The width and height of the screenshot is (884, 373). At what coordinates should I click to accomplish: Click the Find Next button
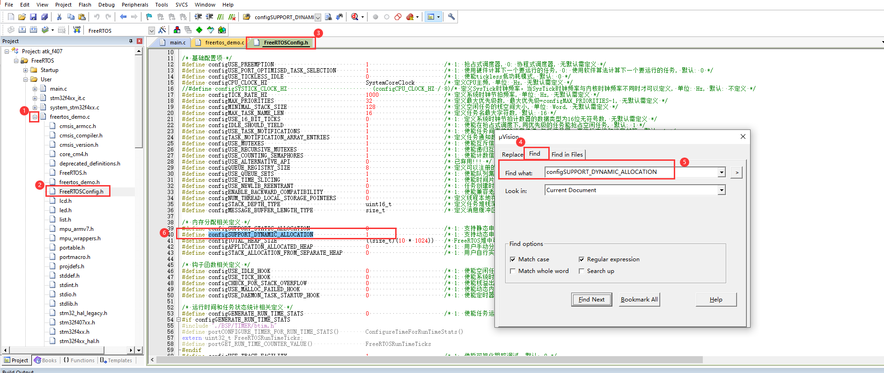591,300
